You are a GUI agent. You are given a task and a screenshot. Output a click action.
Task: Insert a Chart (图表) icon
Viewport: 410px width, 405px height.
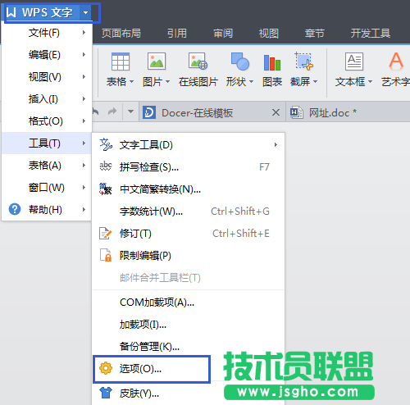click(272, 62)
